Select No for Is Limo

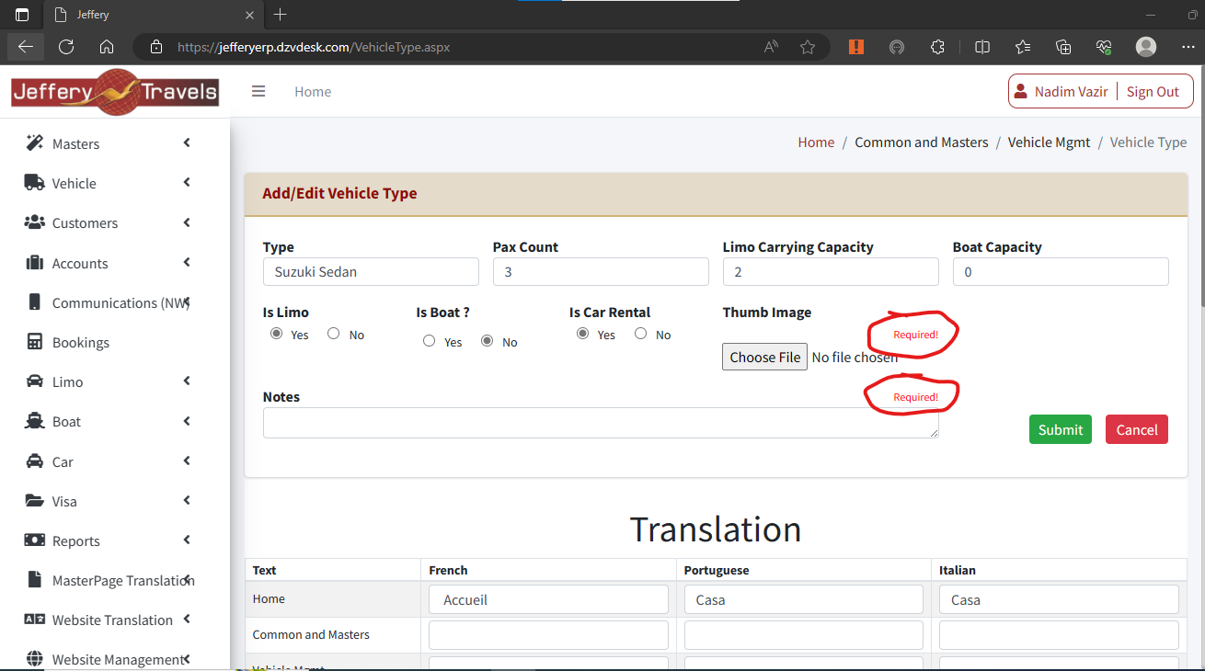[x=334, y=334]
